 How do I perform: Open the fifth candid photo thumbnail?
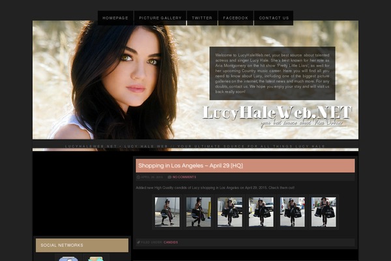coord(292,212)
